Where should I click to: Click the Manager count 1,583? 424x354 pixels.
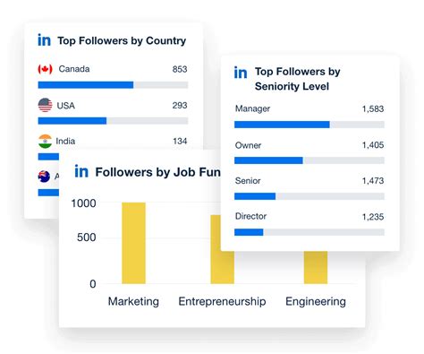point(373,108)
